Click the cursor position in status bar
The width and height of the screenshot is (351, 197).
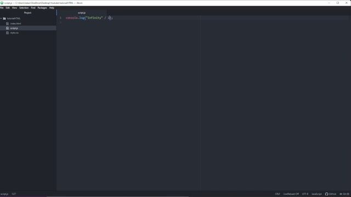[x=14, y=194]
